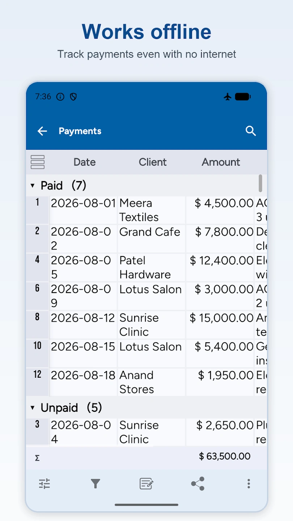
Task: Select the Amount column header
Action: point(221,162)
